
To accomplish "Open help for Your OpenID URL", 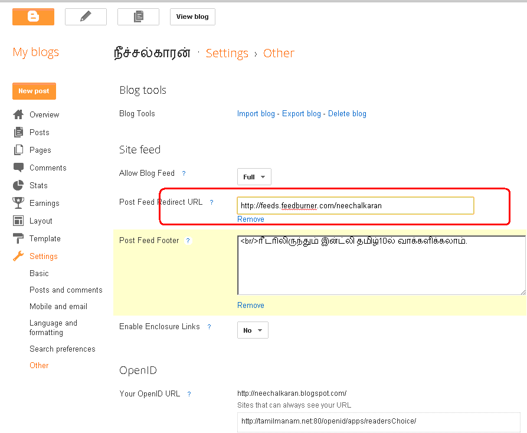I will pyautogui.click(x=189, y=394).
